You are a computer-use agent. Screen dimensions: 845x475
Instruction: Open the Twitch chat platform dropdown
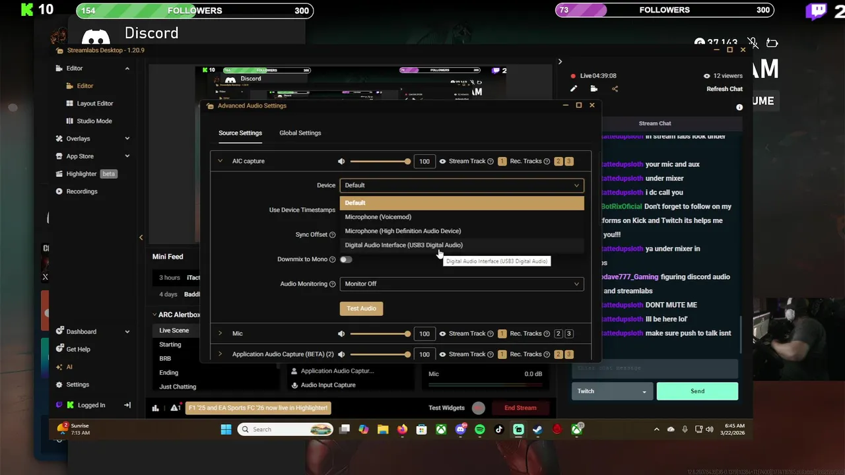point(612,391)
